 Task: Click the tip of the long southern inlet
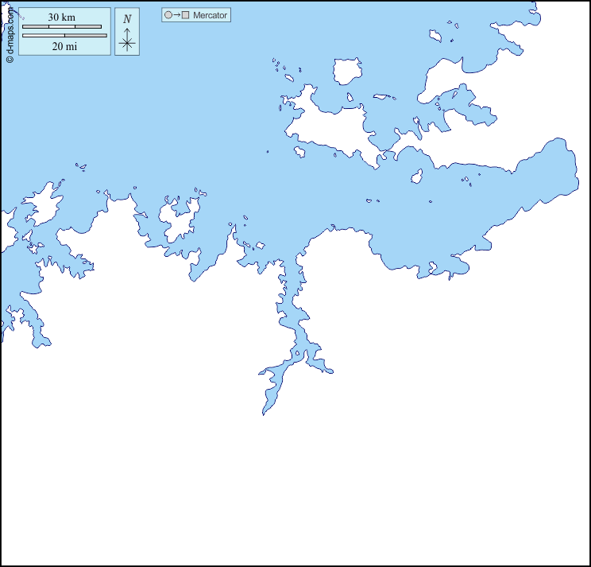pos(264,412)
